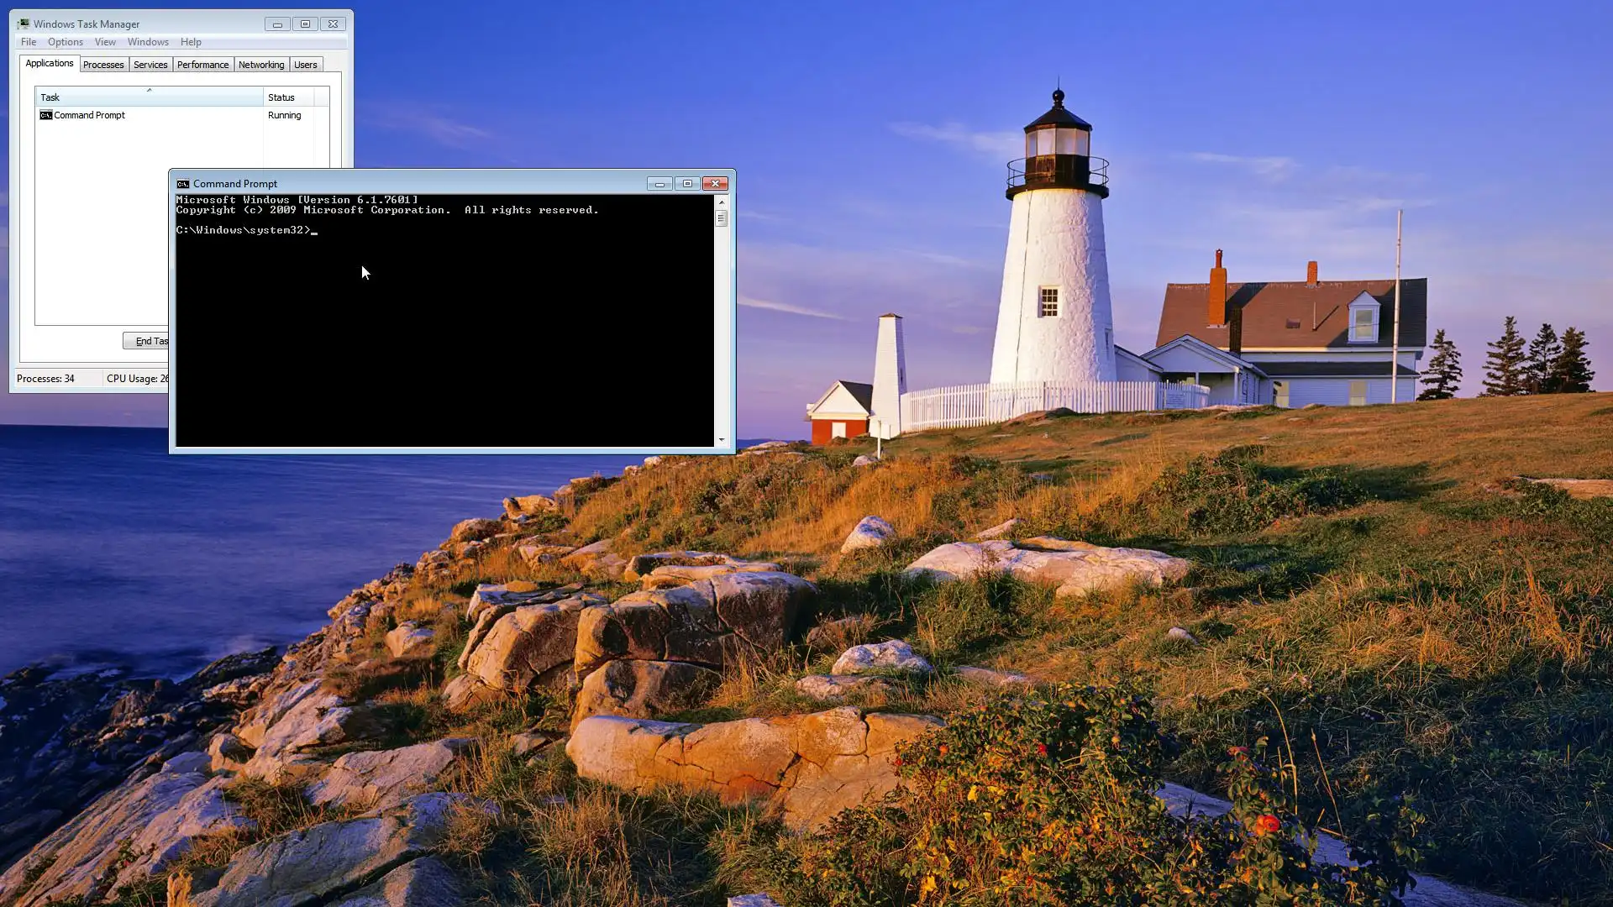Open the Help menu
Image resolution: width=1613 pixels, height=907 pixels.
pos(191,42)
